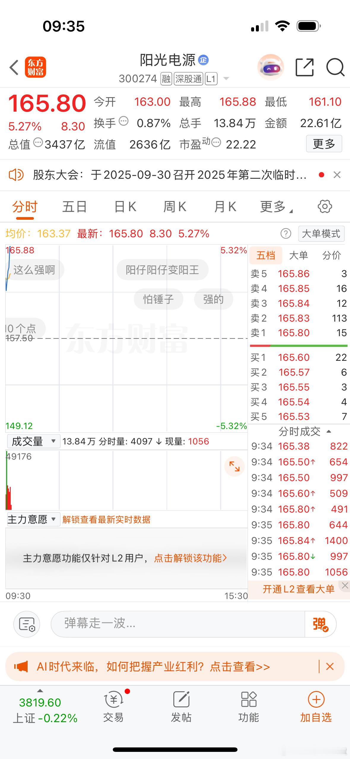Open the 成交量 indicator dropdown
Screen dimensions: 350x759
click(x=34, y=442)
